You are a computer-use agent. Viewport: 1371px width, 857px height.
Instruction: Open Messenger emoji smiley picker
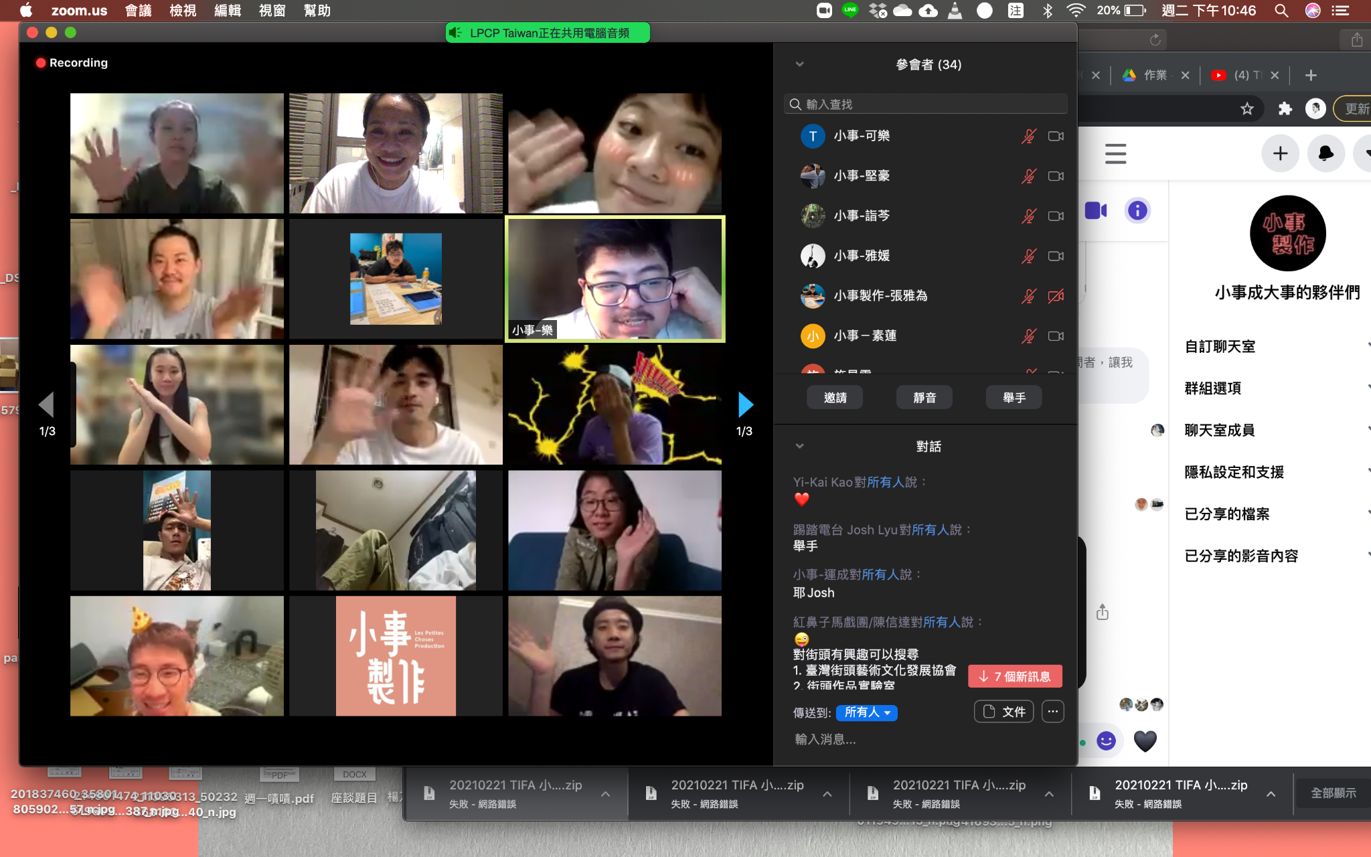click(1106, 741)
